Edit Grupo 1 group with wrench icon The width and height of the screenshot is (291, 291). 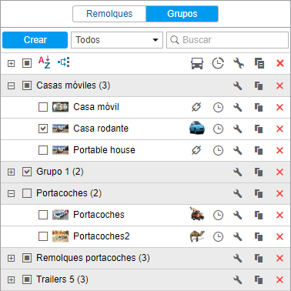(238, 172)
